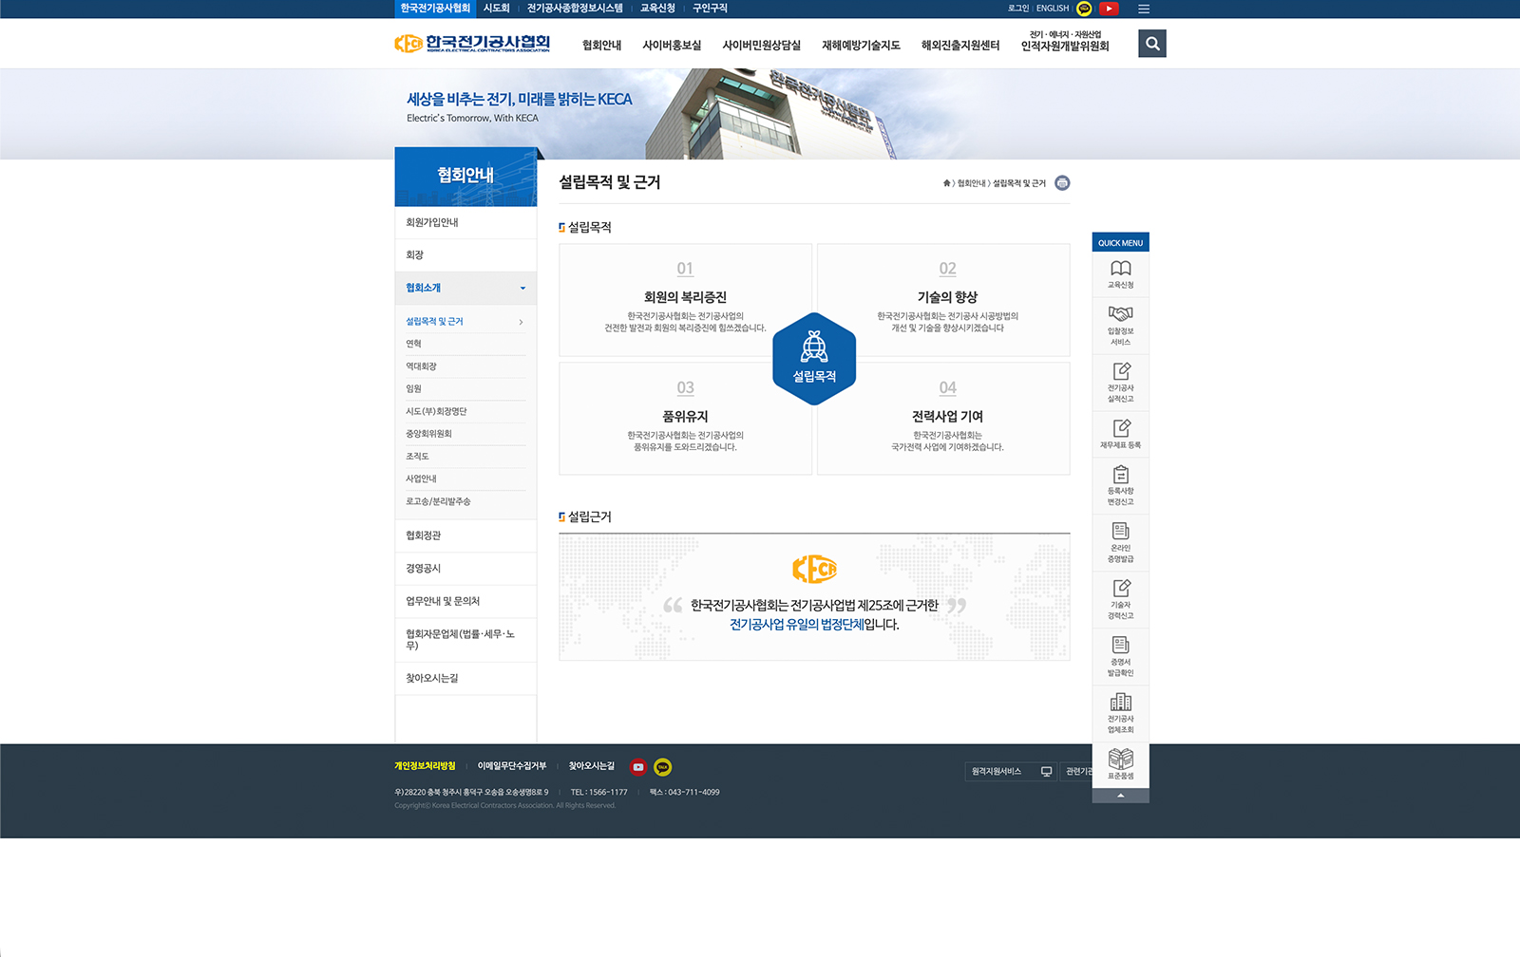The width and height of the screenshot is (1520, 957).
Task: Open the site search magnifier button
Action: pyautogui.click(x=1152, y=44)
